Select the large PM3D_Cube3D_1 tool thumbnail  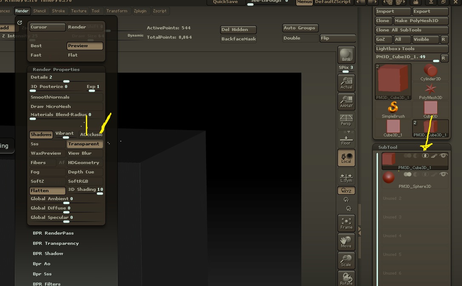[393, 82]
